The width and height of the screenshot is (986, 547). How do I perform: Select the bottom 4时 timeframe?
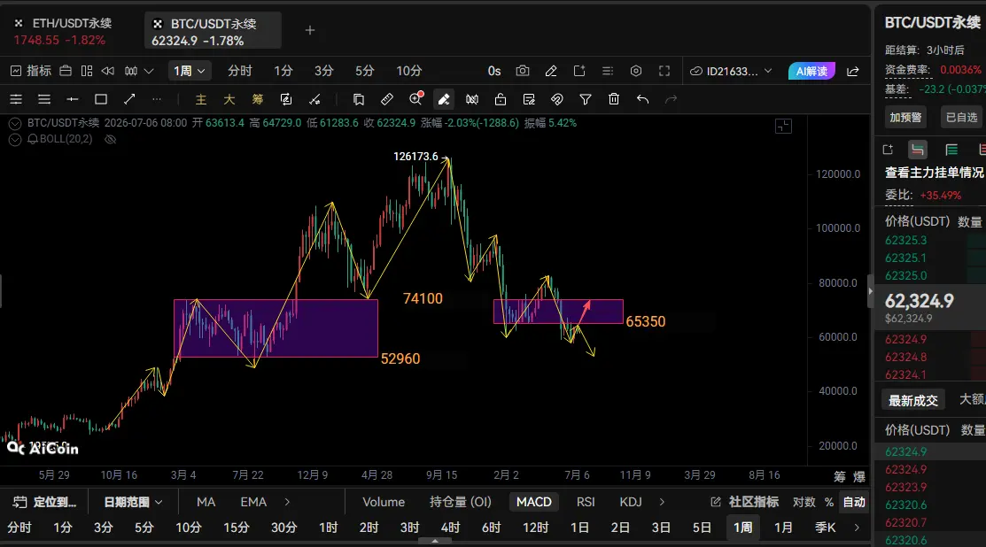coord(450,528)
